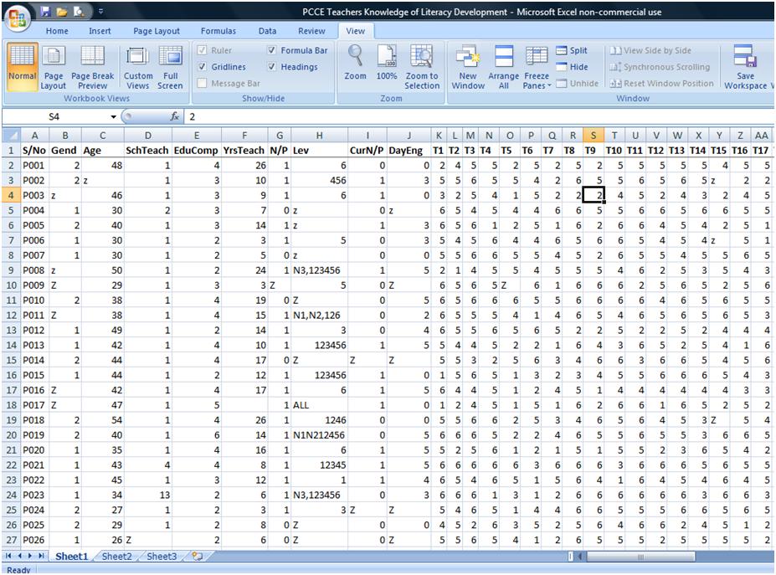Select cell containing P026
The image size is (776, 575).
(x=35, y=540)
